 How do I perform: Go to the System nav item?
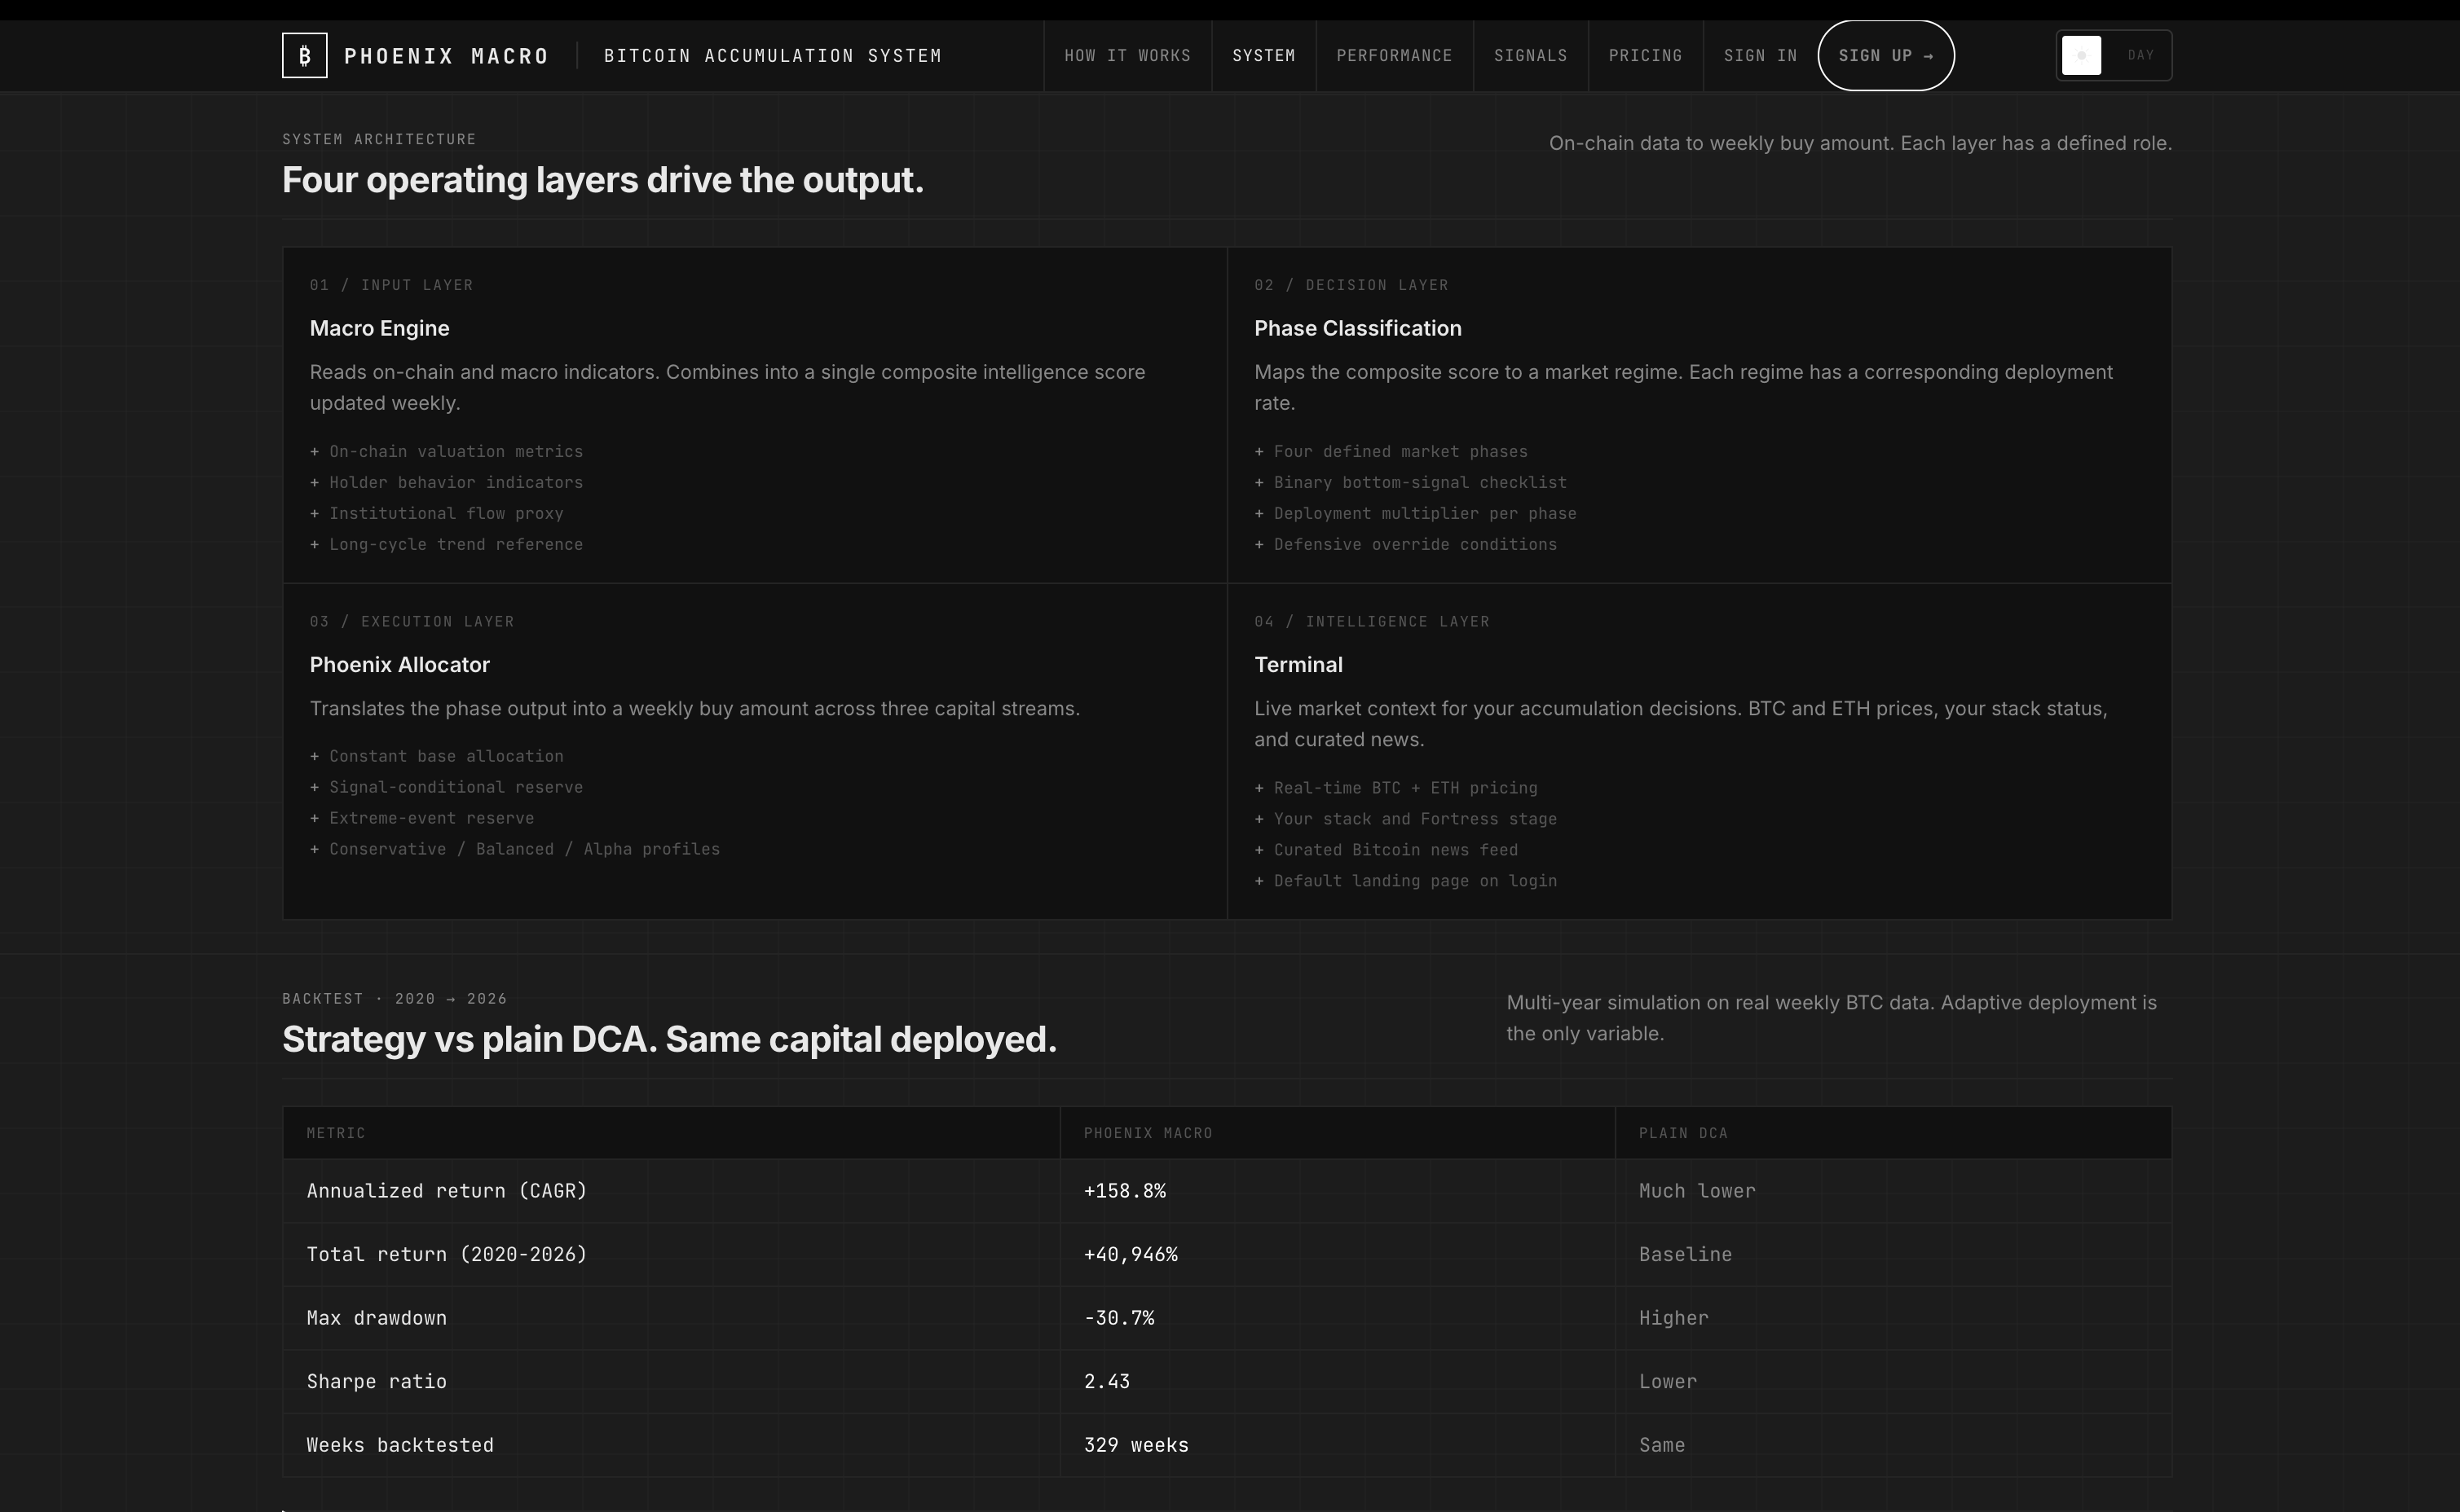point(1263,56)
